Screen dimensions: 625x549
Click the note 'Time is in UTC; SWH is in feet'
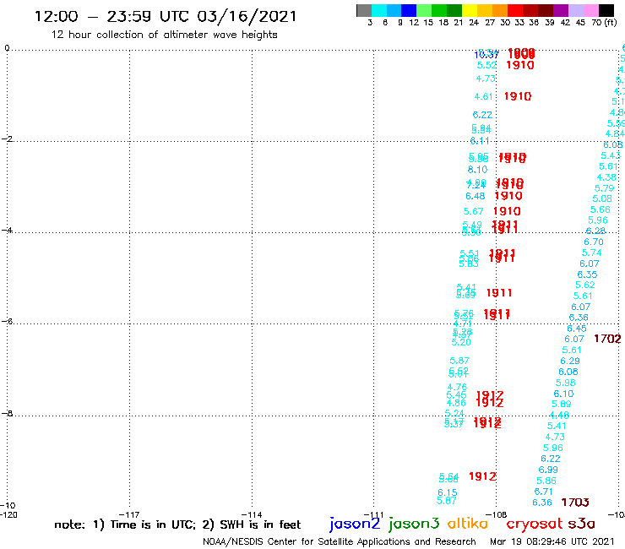pos(177,525)
